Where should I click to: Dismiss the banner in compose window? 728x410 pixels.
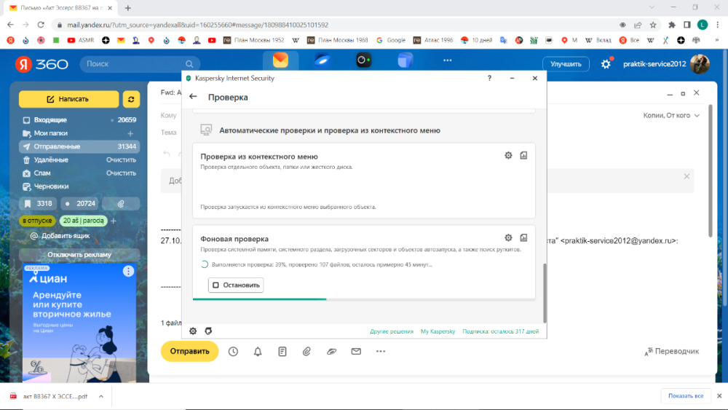[687, 176]
